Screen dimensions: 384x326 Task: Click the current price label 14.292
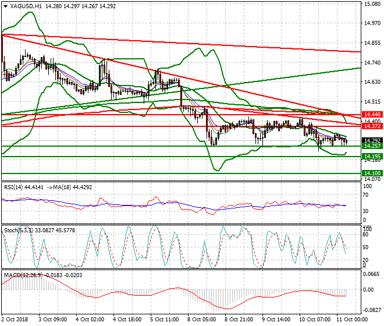[x=372, y=140]
